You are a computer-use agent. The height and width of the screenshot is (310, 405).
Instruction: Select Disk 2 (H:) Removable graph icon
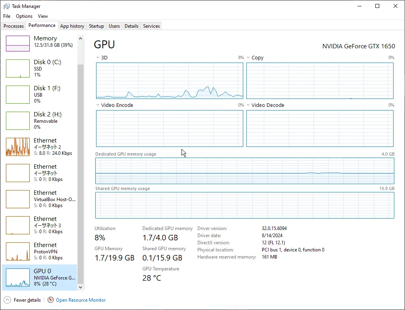(x=18, y=121)
